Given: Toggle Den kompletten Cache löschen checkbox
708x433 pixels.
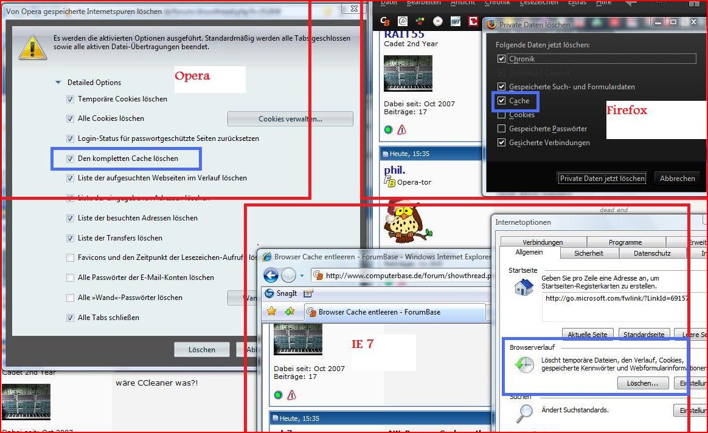Looking at the screenshot, I should [70, 159].
